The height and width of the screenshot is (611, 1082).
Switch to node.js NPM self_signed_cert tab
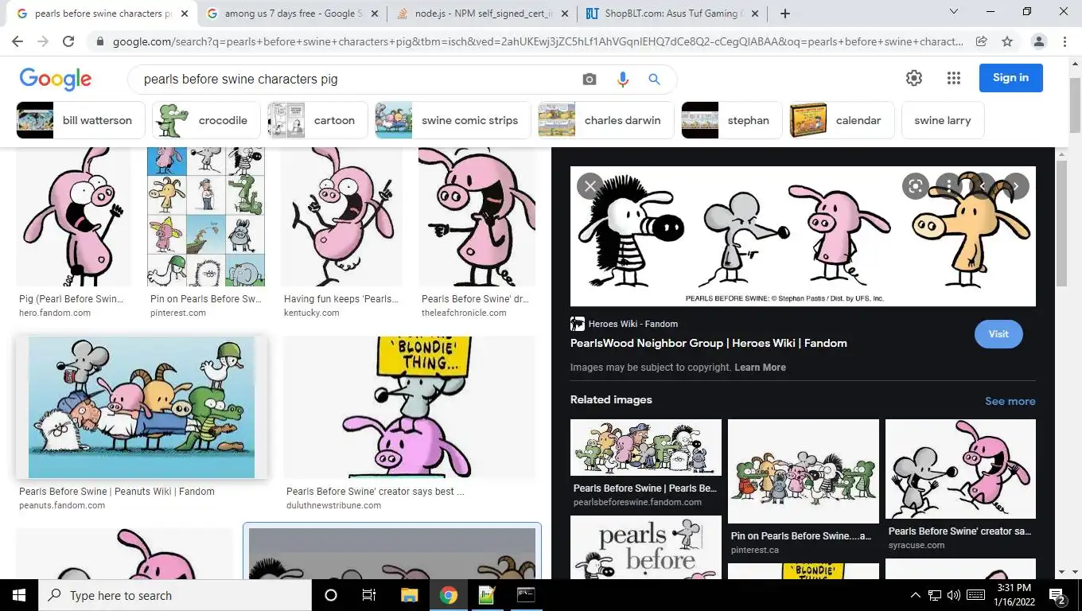[x=481, y=14]
